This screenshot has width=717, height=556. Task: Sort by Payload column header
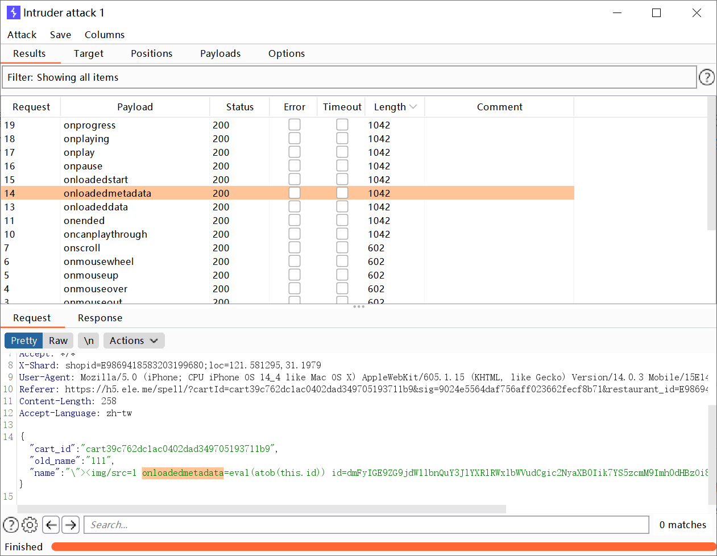click(135, 107)
